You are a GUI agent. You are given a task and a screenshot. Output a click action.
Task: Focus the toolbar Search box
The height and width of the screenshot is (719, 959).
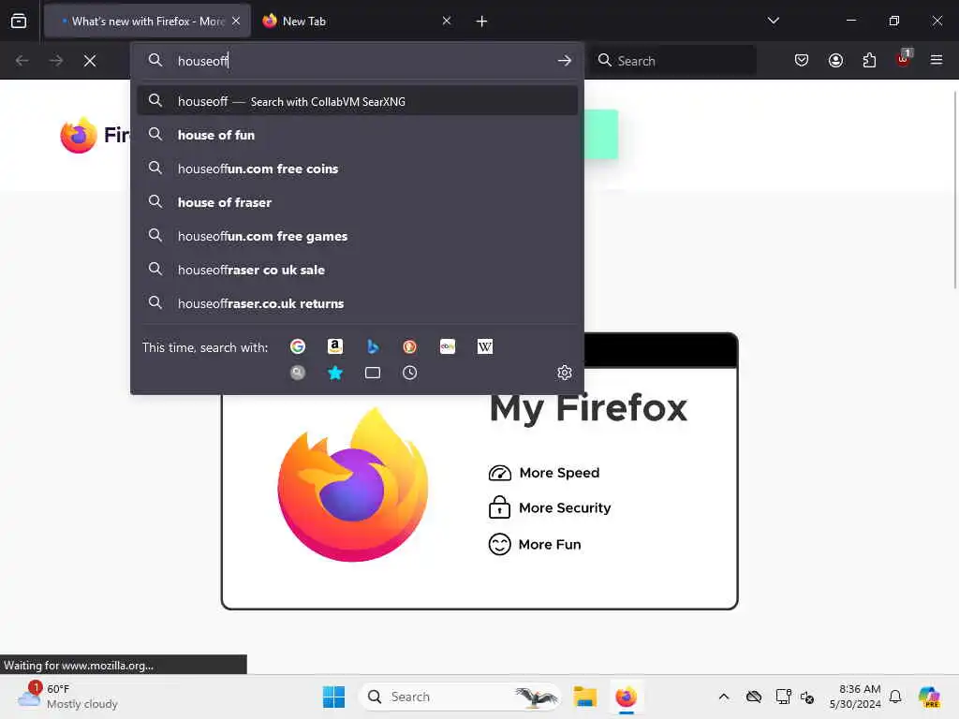click(672, 61)
